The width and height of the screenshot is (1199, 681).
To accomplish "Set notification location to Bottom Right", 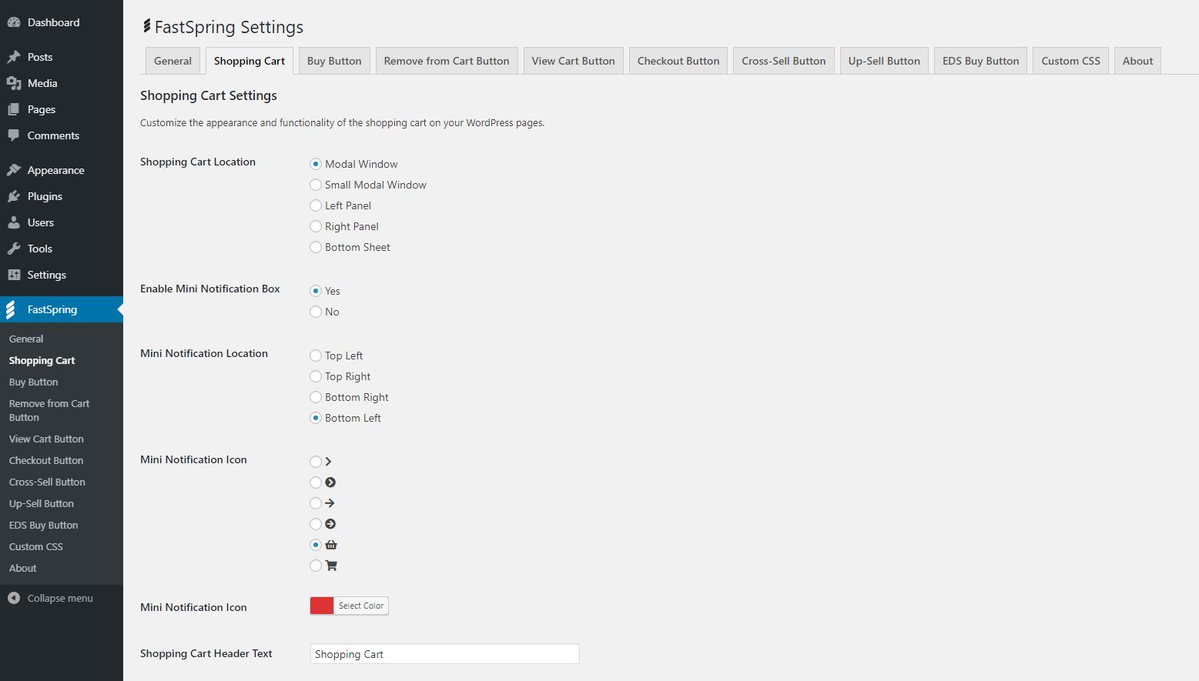I will click(x=316, y=397).
